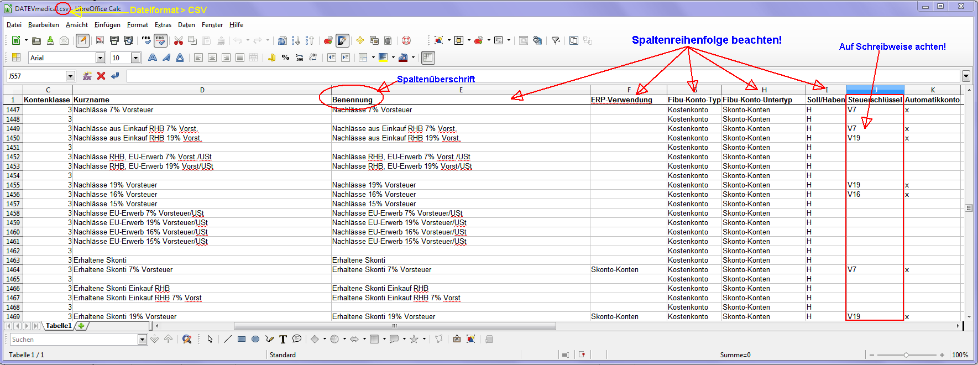Open the Einfügen menu

[107, 25]
